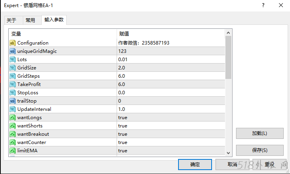Click the scrollbar down arrow

click(x=228, y=153)
